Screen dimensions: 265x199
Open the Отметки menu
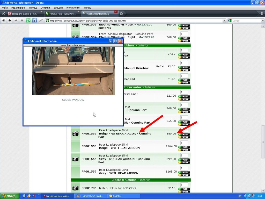coord(45,8)
